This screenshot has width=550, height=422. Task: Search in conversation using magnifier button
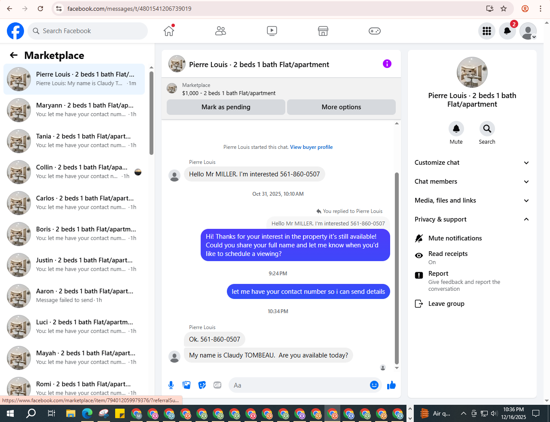(x=487, y=129)
